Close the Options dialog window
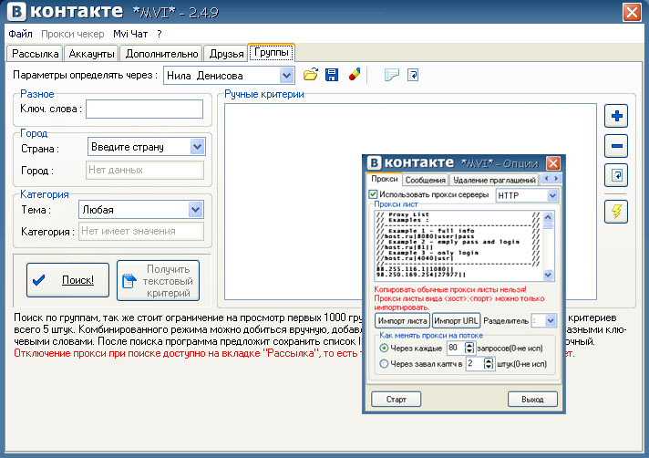 [553, 163]
